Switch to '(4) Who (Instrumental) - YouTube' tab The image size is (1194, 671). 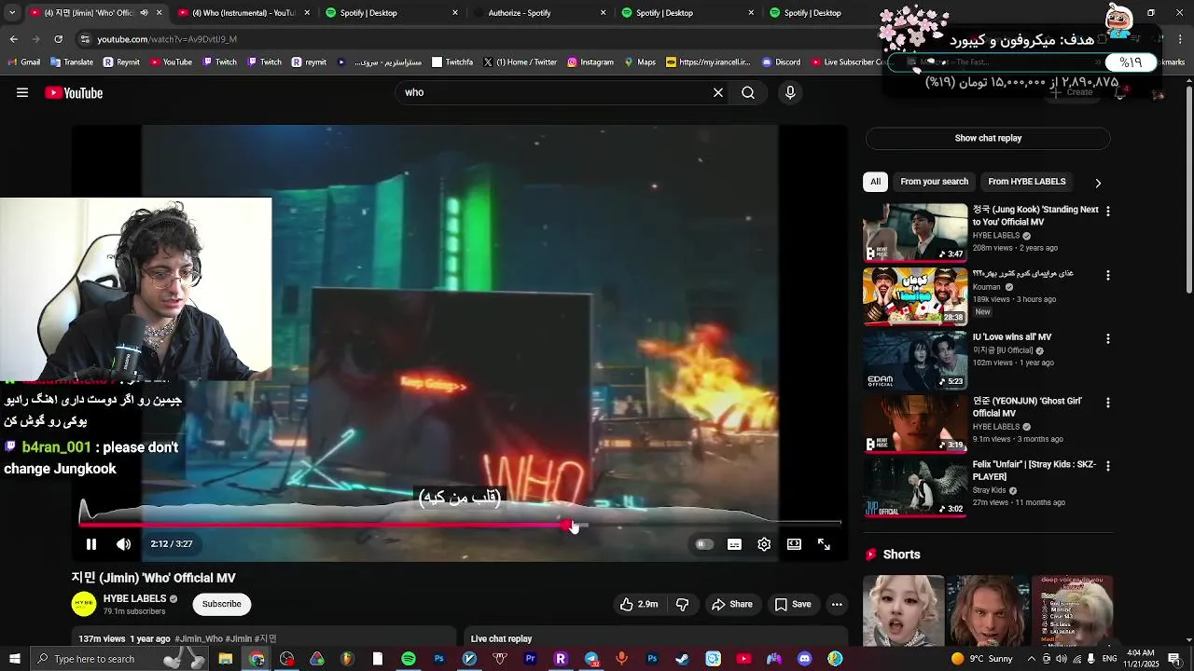point(243,13)
